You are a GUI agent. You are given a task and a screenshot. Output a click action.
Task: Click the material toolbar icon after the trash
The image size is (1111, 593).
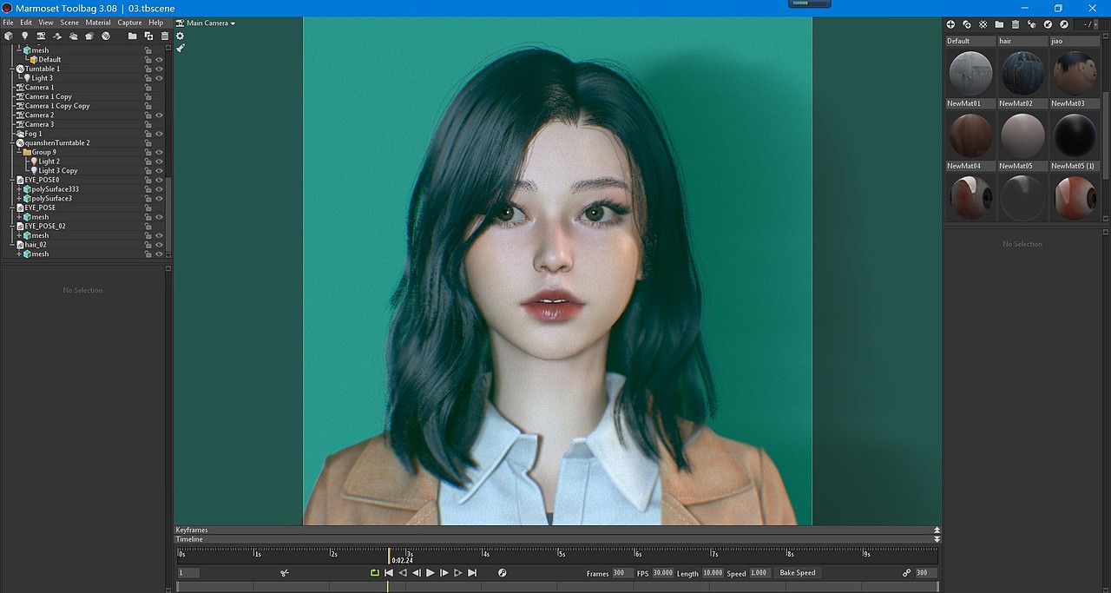pyautogui.click(x=1031, y=24)
